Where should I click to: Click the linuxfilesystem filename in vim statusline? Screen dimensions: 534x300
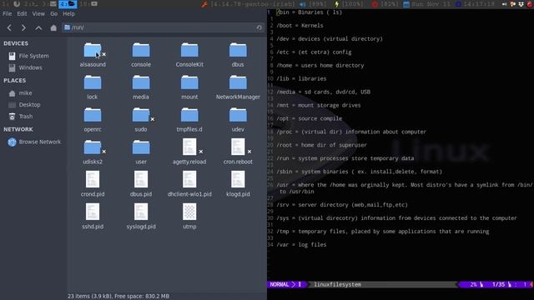click(337, 285)
